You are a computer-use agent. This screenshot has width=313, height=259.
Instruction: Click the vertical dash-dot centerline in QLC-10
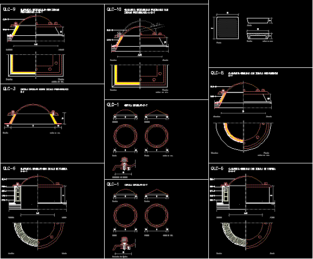(140, 54)
